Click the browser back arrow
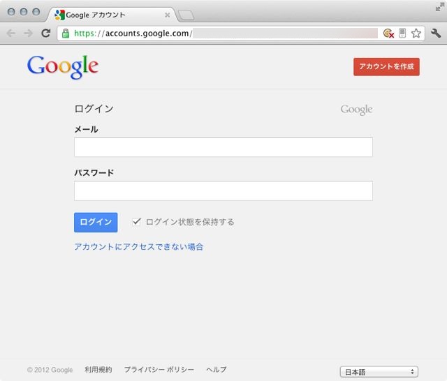This screenshot has width=447, height=381. click(11, 33)
